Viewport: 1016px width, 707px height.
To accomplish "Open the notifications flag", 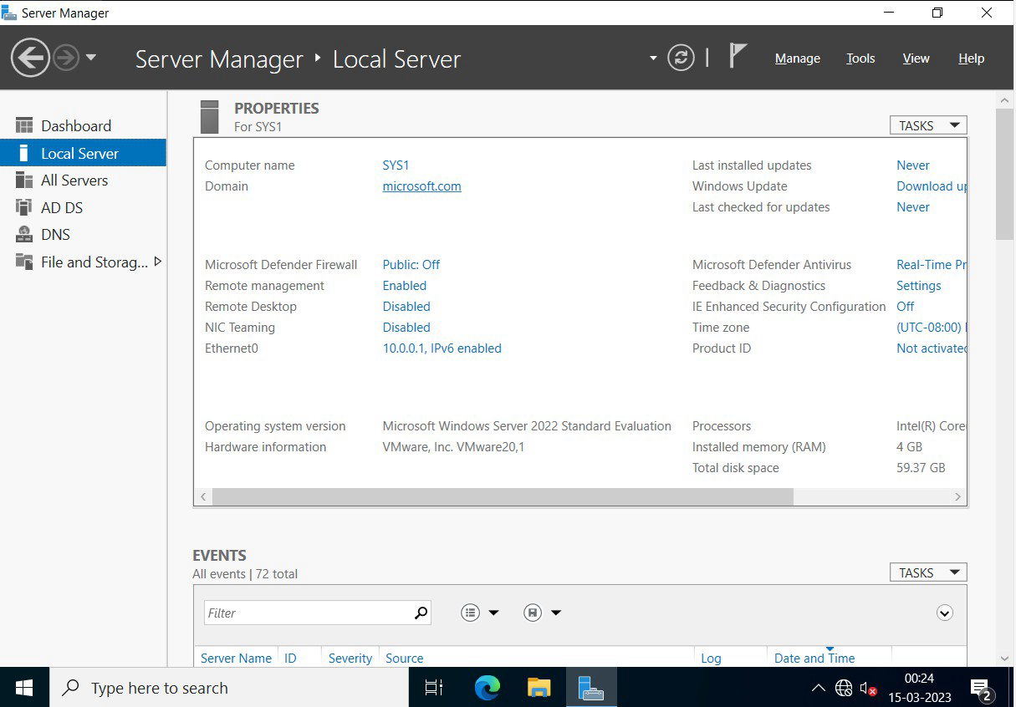I will click(737, 56).
